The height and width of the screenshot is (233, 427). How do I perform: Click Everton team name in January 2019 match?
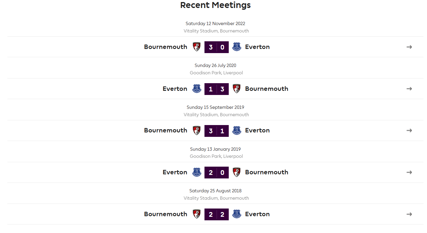pyautogui.click(x=175, y=172)
